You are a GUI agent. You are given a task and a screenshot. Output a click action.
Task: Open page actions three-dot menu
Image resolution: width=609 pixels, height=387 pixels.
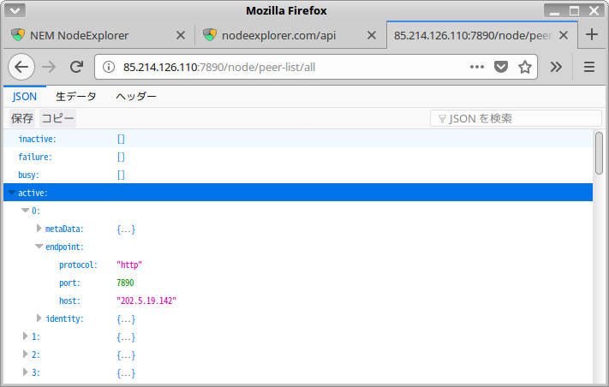pos(478,67)
